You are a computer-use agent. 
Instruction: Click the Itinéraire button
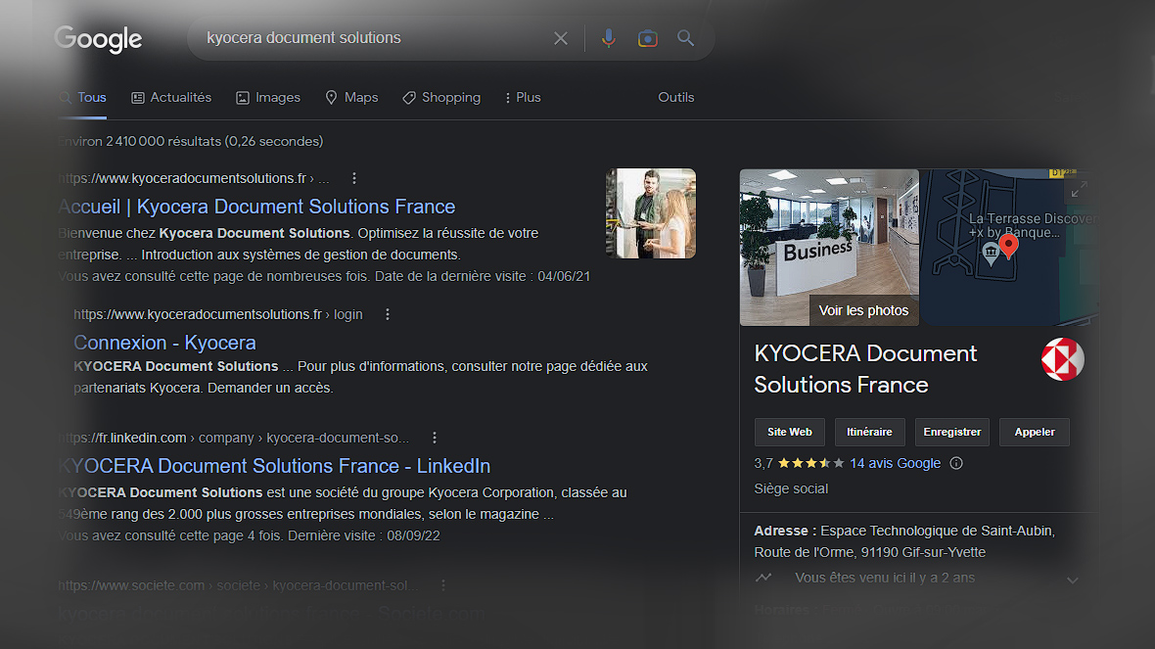tap(869, 432)
